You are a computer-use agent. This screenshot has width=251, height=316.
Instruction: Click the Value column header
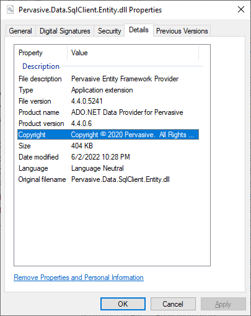pyautogui.click(x=133, y=53)
